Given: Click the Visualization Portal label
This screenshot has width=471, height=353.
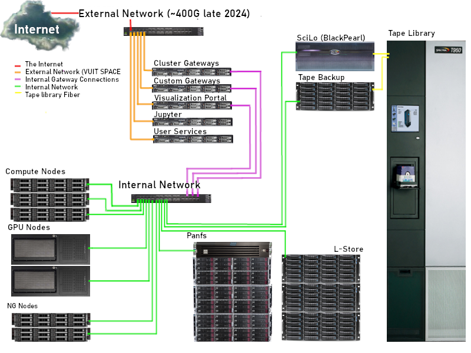Looking at the screenshot, I should tap(191, 98).
